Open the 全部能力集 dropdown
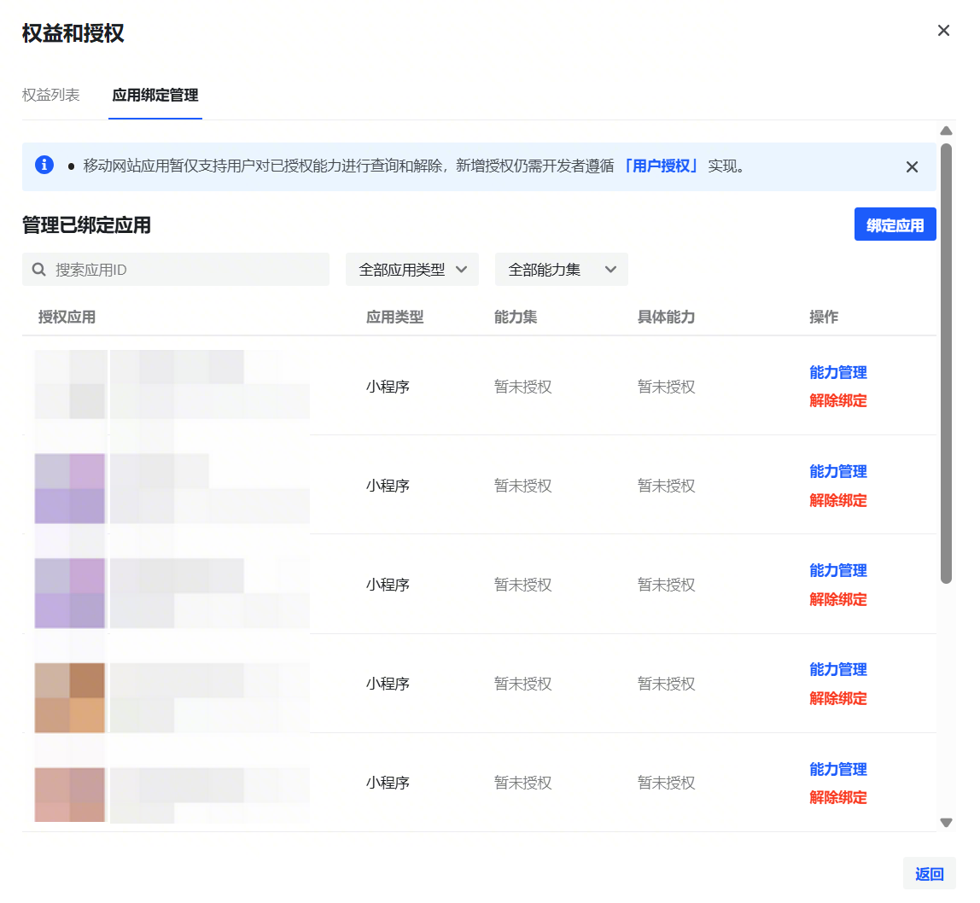Viewport: 980px width, 903px height. click(x=561, y=270)
